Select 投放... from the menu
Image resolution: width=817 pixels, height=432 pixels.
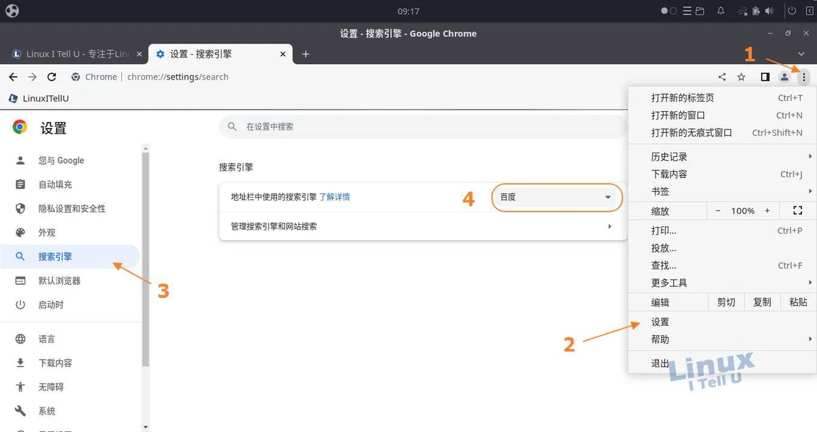click(721, 248)
